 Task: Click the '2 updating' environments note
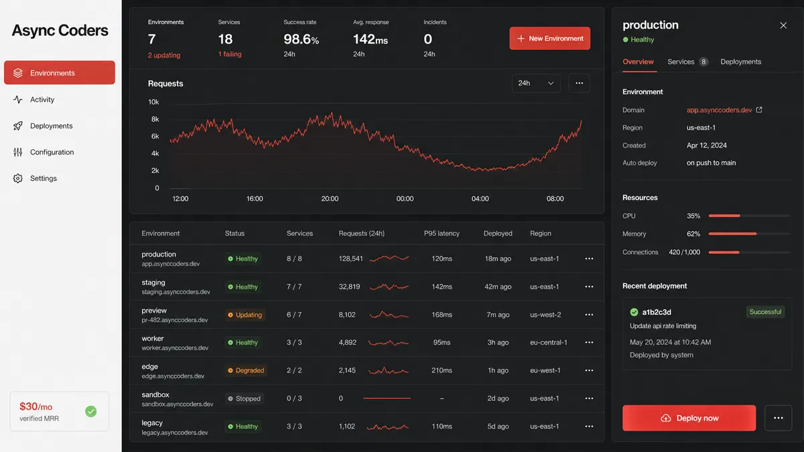click(x=164, y=55)
